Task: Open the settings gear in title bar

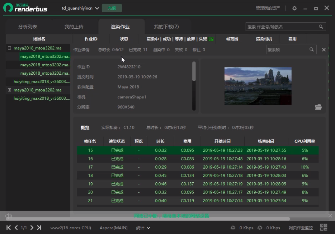Action: click(x=294, y=8)
